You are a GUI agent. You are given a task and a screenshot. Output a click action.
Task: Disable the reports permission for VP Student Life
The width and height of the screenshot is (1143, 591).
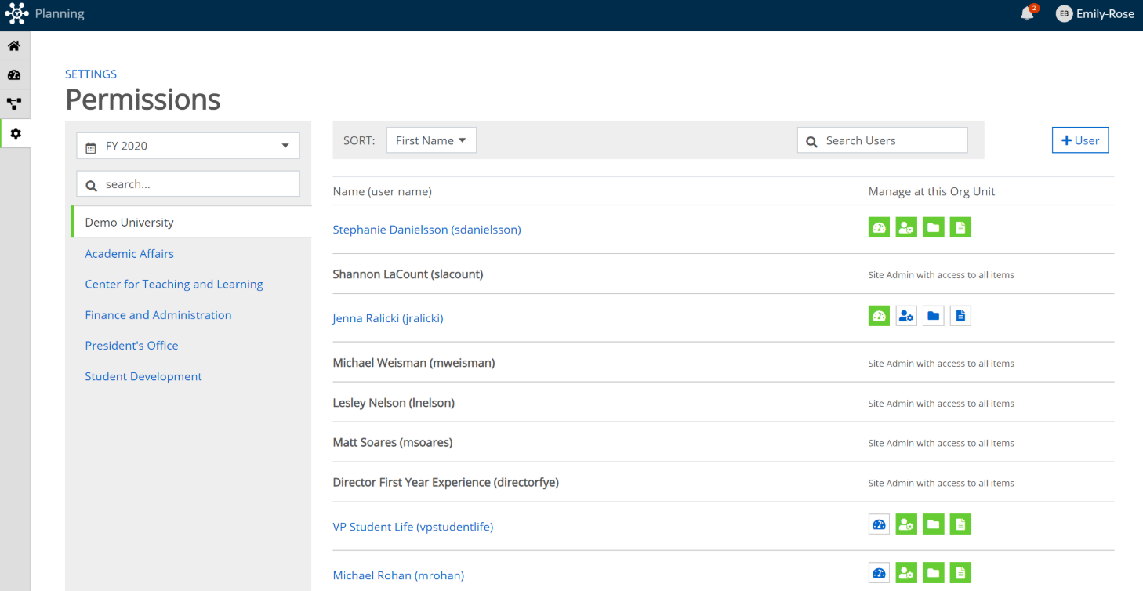pos(960,524)
